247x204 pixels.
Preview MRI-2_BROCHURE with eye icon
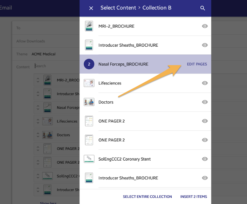[x=205, y=26]
